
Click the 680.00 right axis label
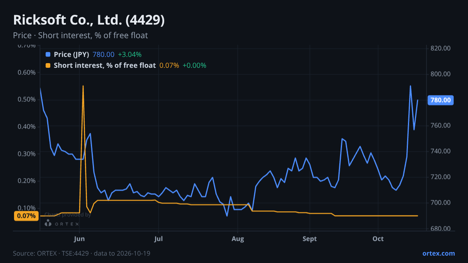click(441, 229)
